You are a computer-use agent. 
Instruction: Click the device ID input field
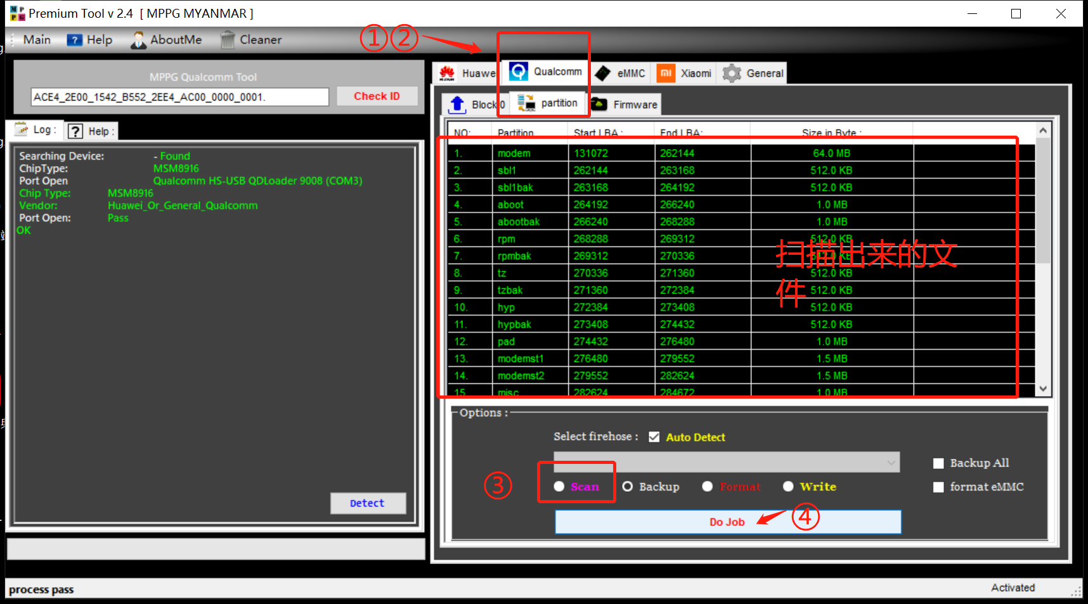pyautogui.click(x=180, y=97)
